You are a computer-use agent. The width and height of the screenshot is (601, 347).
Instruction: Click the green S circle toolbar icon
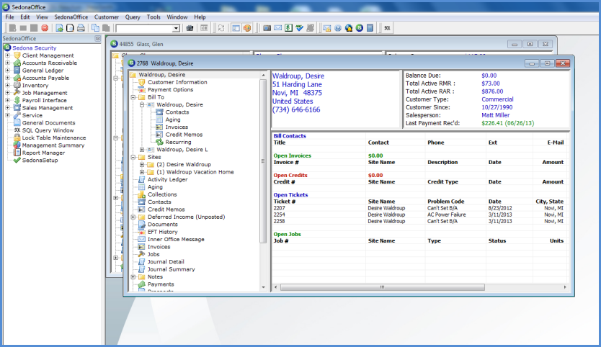359,28
